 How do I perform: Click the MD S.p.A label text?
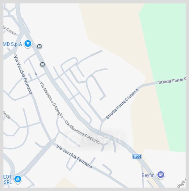point(12,44)
